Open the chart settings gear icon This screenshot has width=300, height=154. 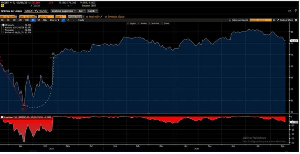coord(296,20)
